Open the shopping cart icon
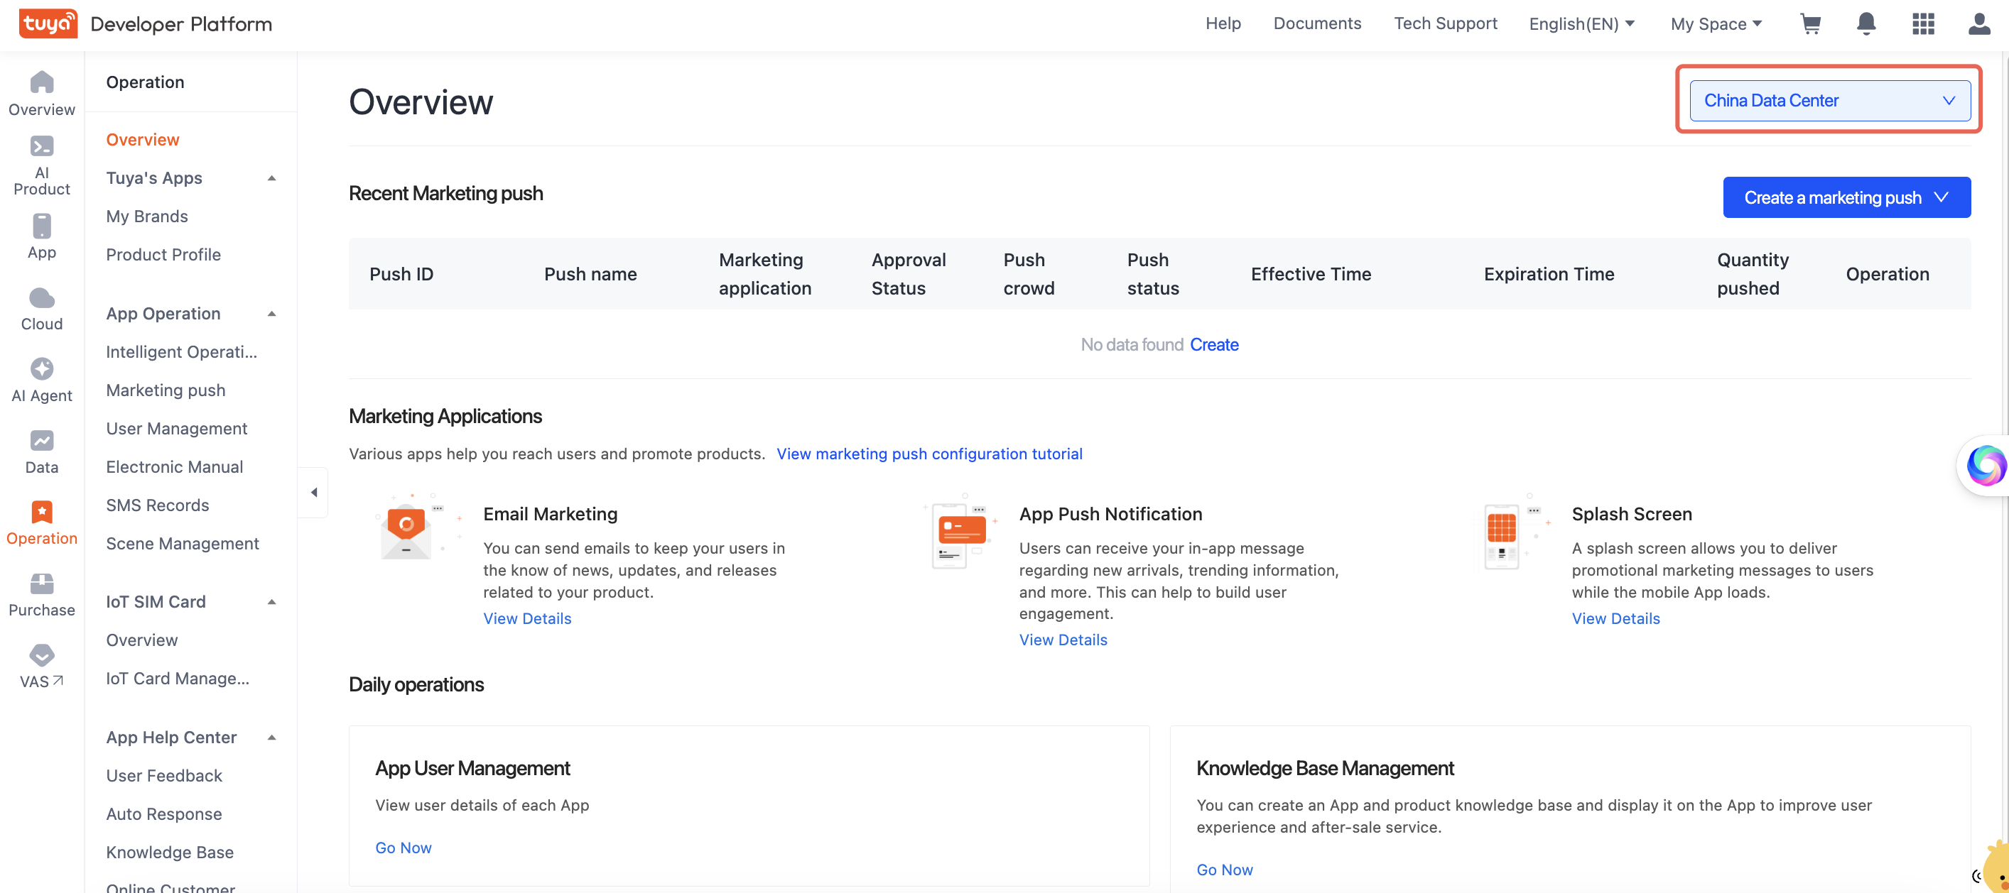Screen dimensions: 2009x893 pos(1810,23)
